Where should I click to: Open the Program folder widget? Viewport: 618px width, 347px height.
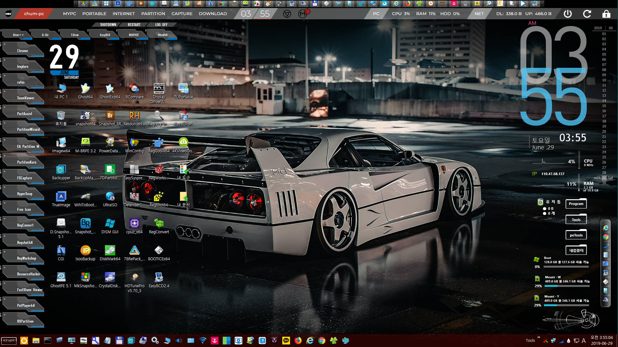point(576,203)
